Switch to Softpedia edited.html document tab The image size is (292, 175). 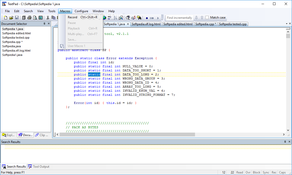coord(178,24)
